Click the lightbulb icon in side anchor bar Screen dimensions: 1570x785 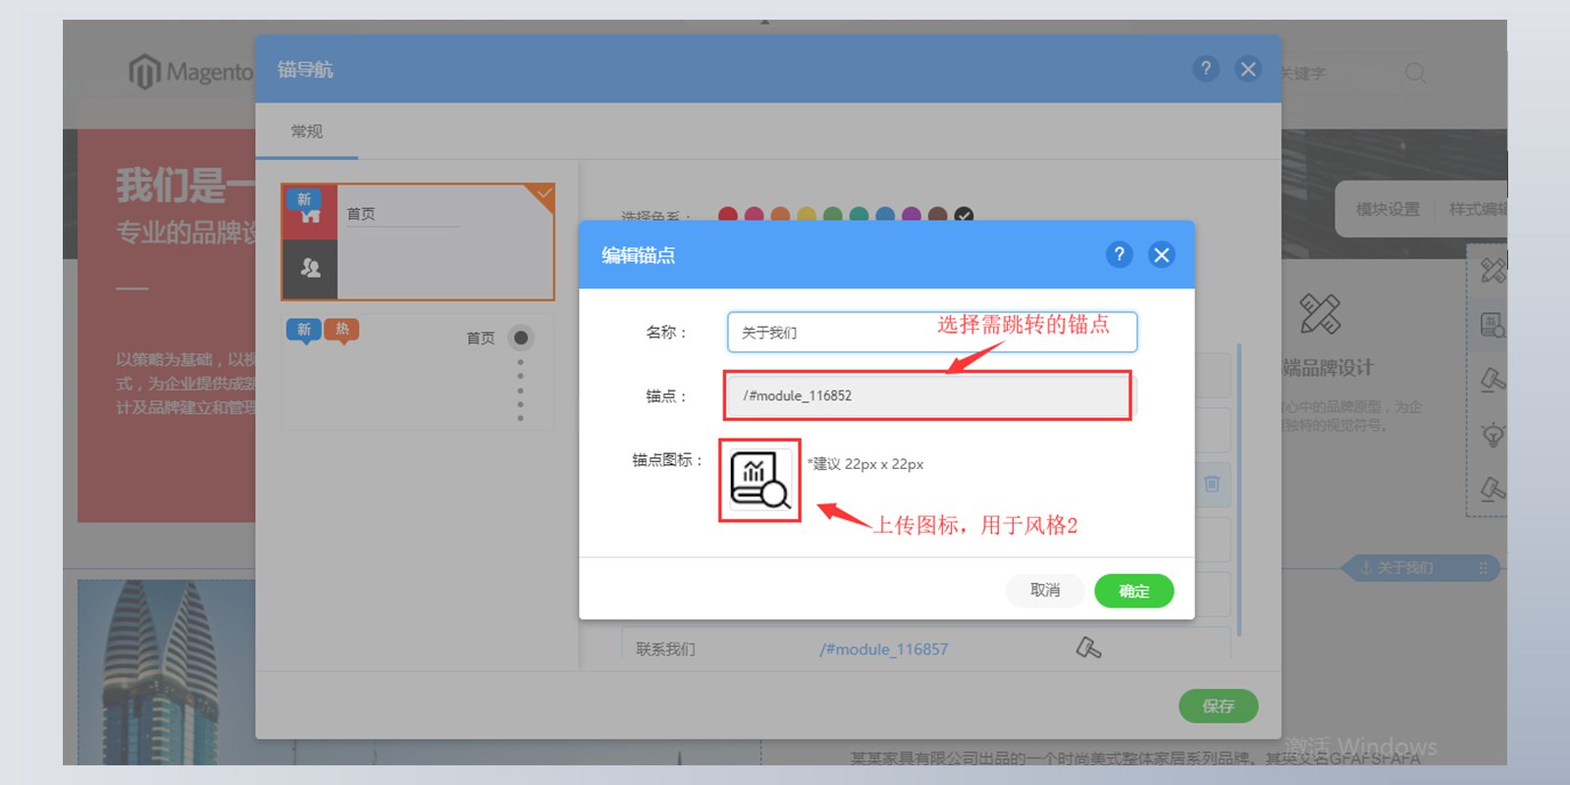1492,434
